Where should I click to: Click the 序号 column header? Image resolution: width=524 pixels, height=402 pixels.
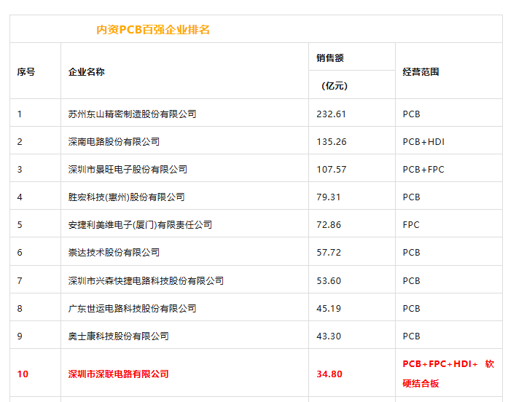click(26, 72)
